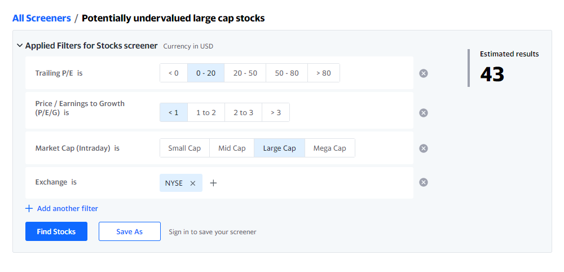The height and width of the screenshot is (272, 564).
Task: Remove the Market Cap (Intraday) filter
Action: click(424, 148)
